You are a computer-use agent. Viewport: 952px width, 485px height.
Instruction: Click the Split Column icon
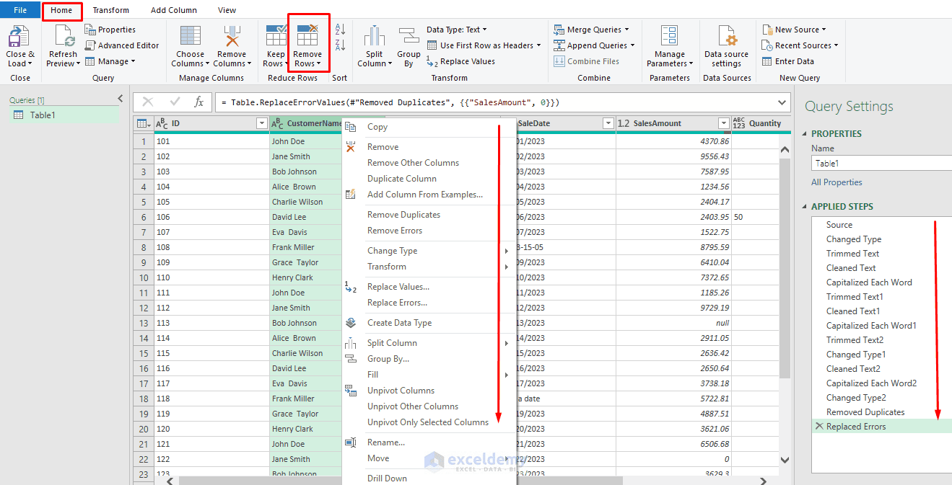click(x=374, y=36)
